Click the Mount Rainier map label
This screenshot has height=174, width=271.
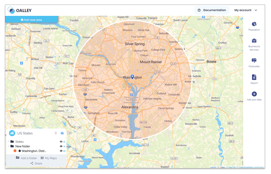click(x=151, y=62)
